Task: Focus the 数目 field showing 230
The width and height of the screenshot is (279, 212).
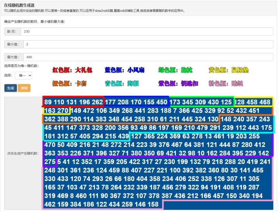Action: tap(147, 31)
